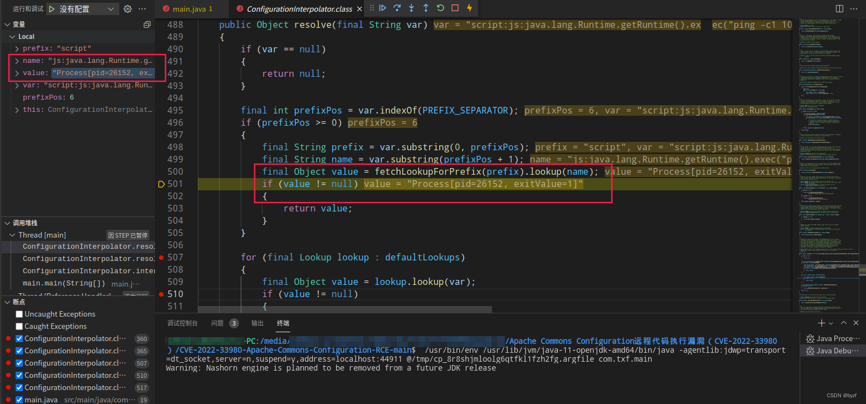Start debugging with the green play icon
The image size is (866, 404).
point(52,9)
